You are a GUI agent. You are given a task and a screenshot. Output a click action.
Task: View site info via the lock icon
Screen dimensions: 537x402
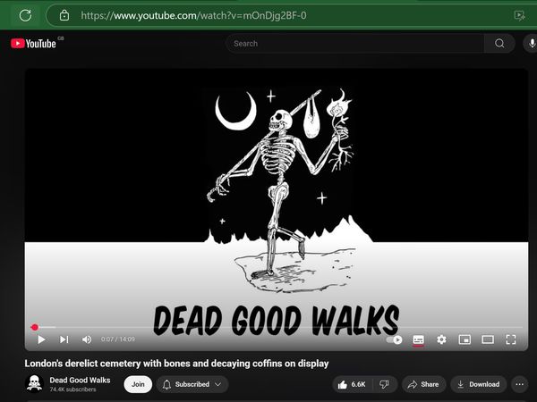click(64, 15)
